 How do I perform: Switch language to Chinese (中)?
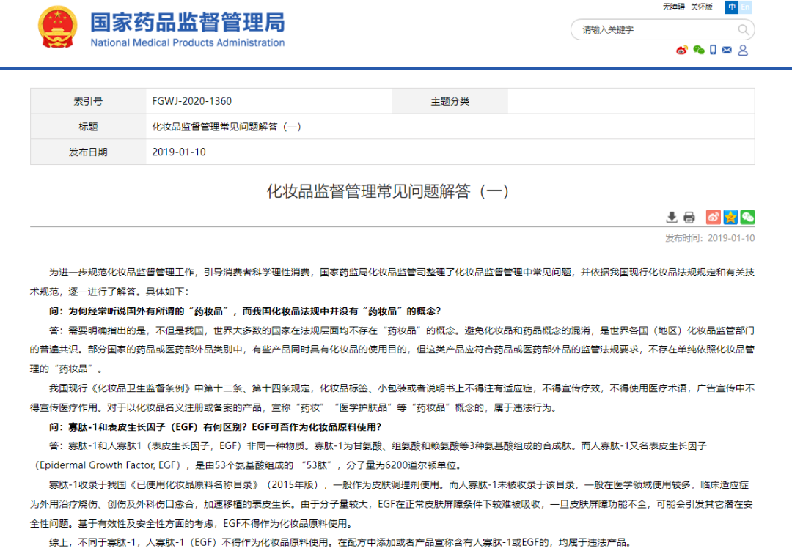(x=732, y=7)
